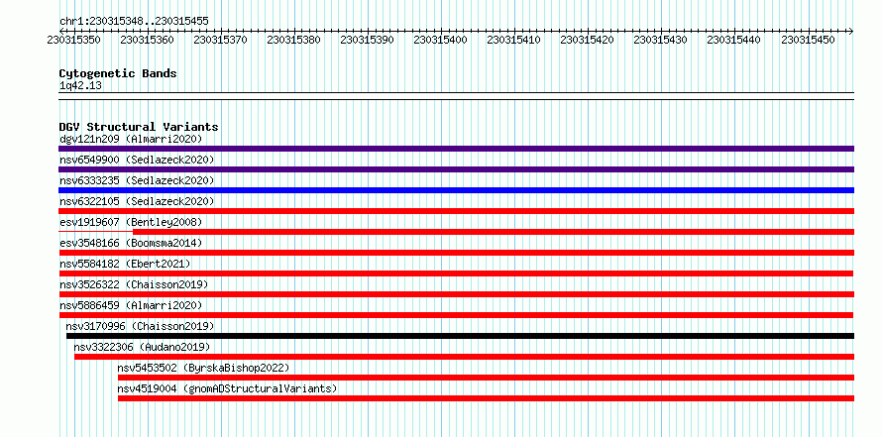Open variant label esv3548166 (Boomsma2014)
Image resolution: width=882 pixels, height=437 pixels.
click(131, 243)
